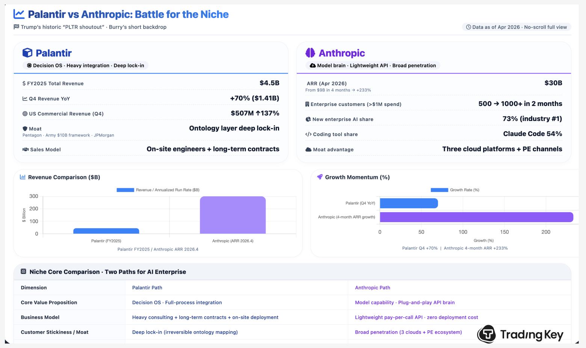Click the Model brain lightweight API badge
Image resolution: width=586 pixels, height=348 pixels.
[373, 65]
